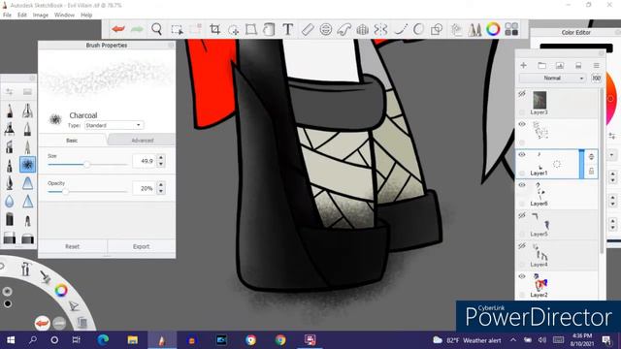The height and width of the screenshot is (349, 621).
Task: Select the Flood Fill bucket tool
Action: coord(269,29)
